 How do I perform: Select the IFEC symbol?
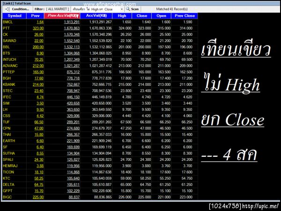click(7, 97)
